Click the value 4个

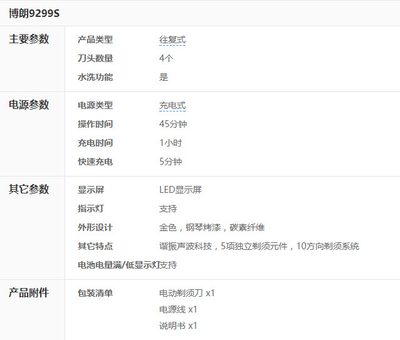166,58
